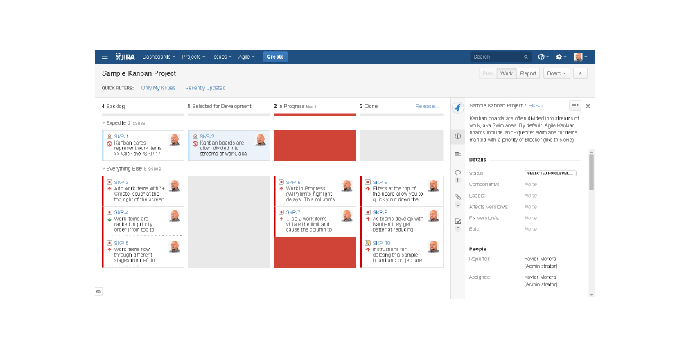Click the Sample Kanban Project breadcrumb
Viewport: 693px width, 348px height.
(x=496, y=106)
